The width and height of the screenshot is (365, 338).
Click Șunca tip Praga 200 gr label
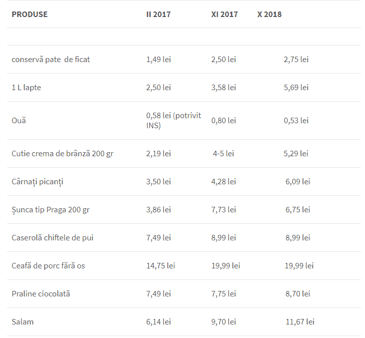point(51,210)
